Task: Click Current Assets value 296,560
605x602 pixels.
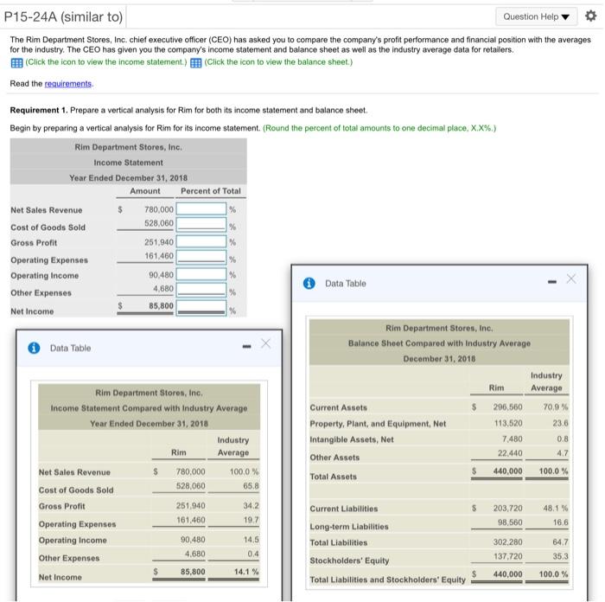Action: pyautogui.click(x=508, y=407)
